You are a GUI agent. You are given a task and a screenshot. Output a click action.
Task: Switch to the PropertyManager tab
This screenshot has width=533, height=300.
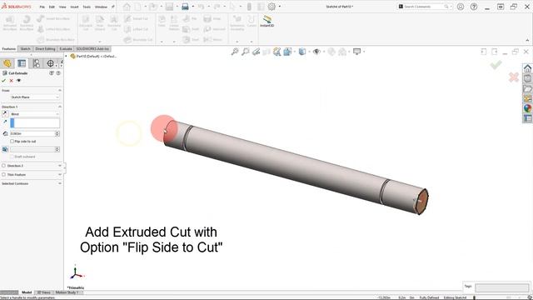22,63
